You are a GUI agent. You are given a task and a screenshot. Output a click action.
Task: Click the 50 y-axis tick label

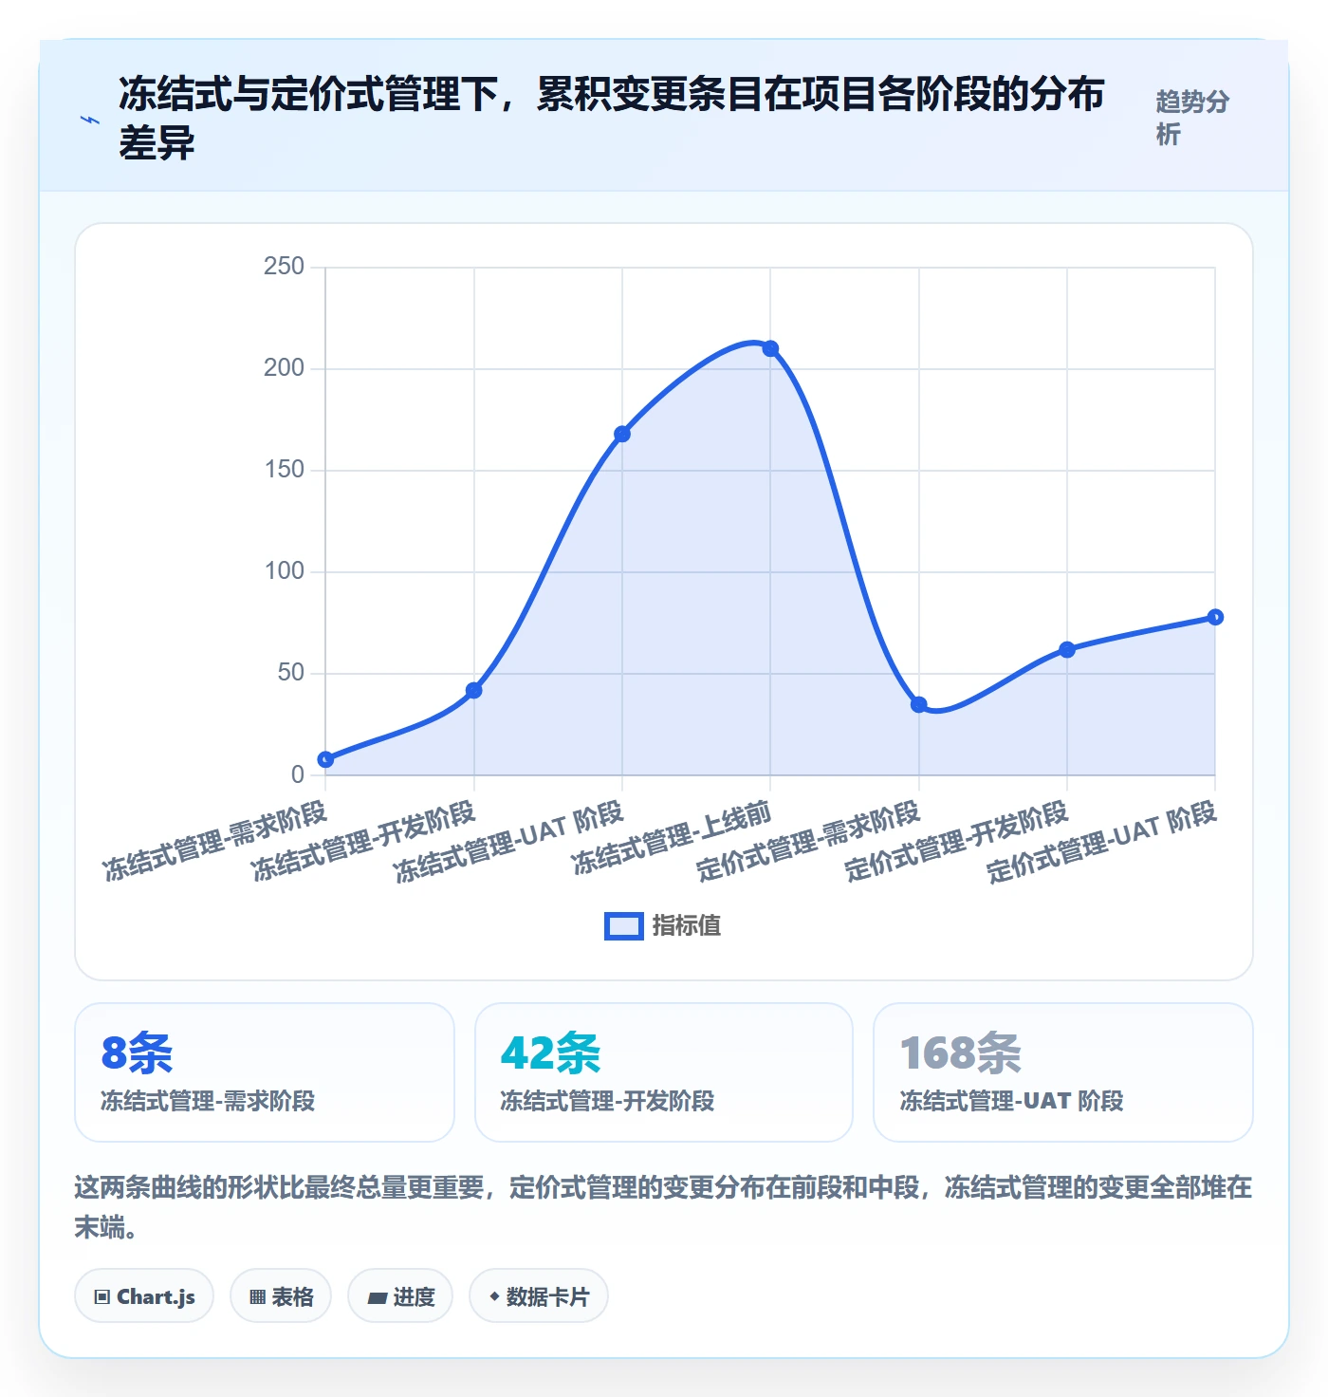pyautogui.click(x=291, y=673)
